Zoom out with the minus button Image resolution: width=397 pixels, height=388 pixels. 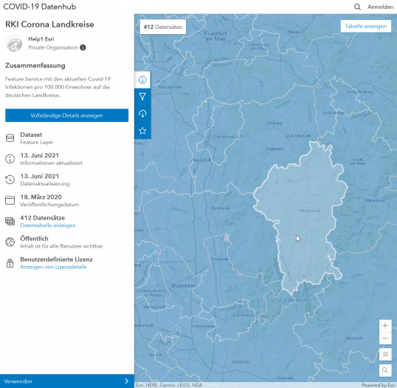[385, 338]
